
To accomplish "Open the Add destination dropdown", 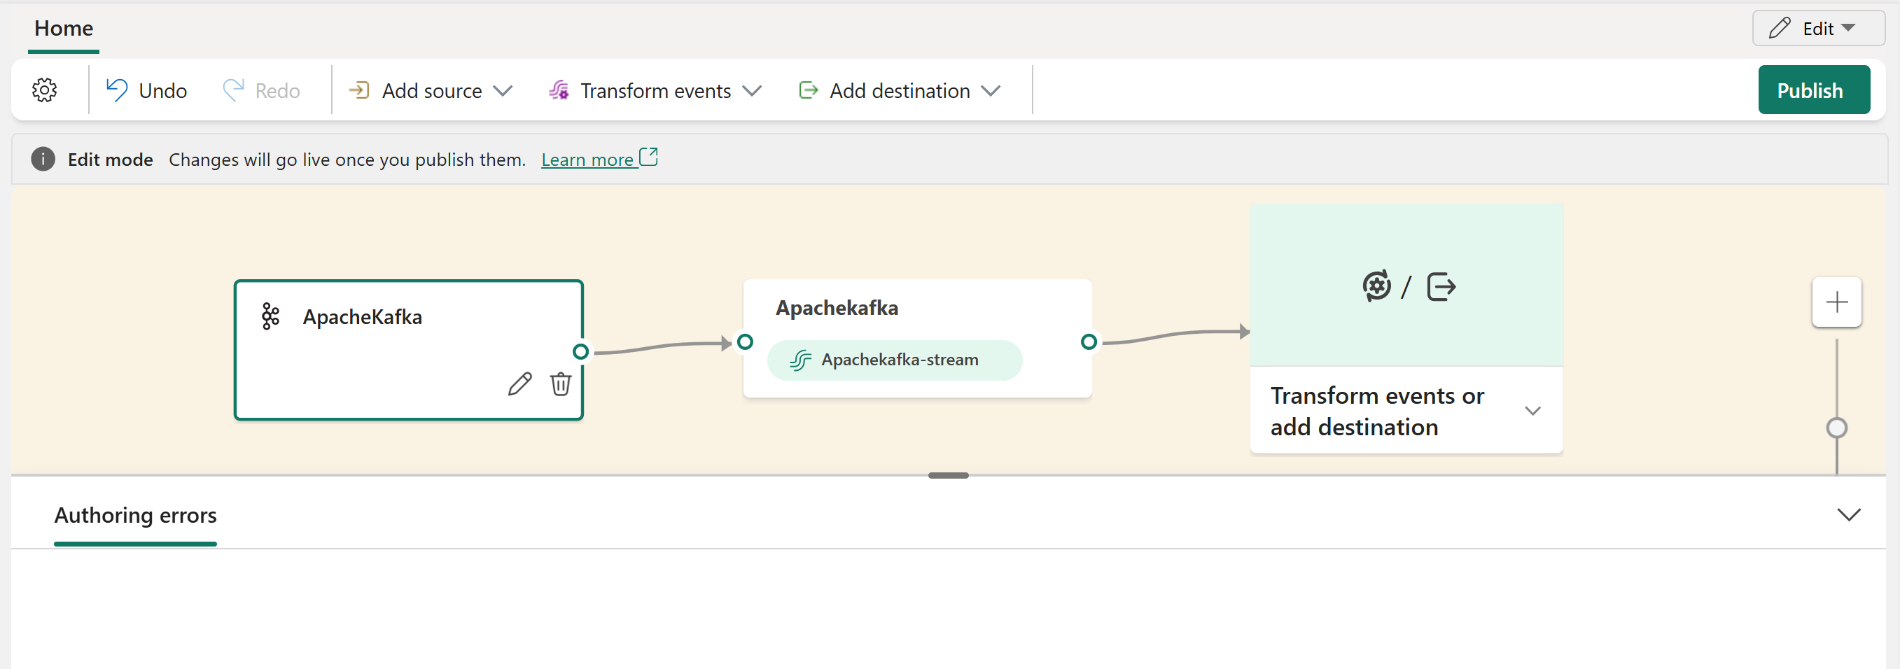I will tap(900, 90).
